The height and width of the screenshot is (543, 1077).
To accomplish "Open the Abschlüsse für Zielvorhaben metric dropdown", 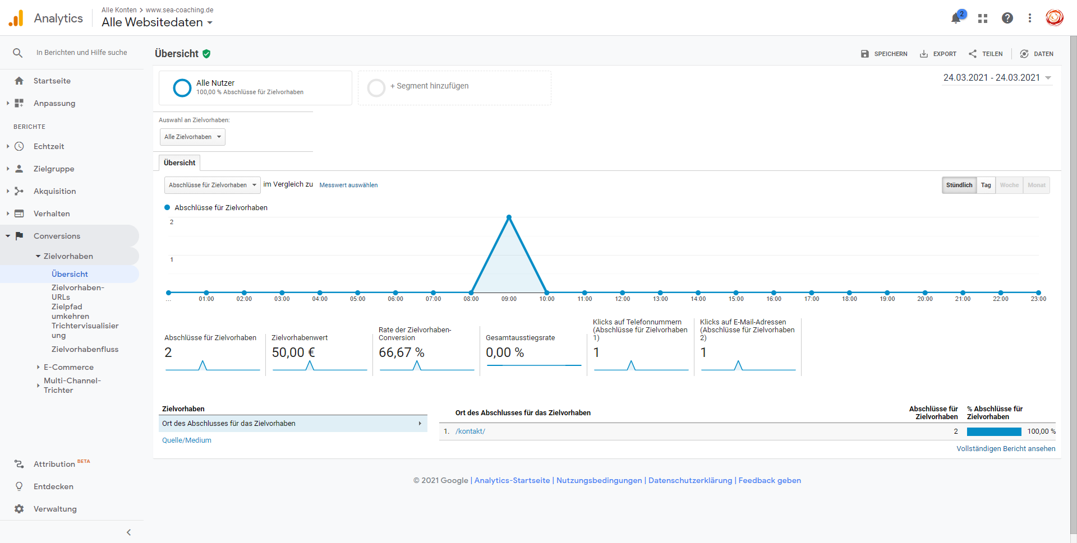I will point(212,185).
